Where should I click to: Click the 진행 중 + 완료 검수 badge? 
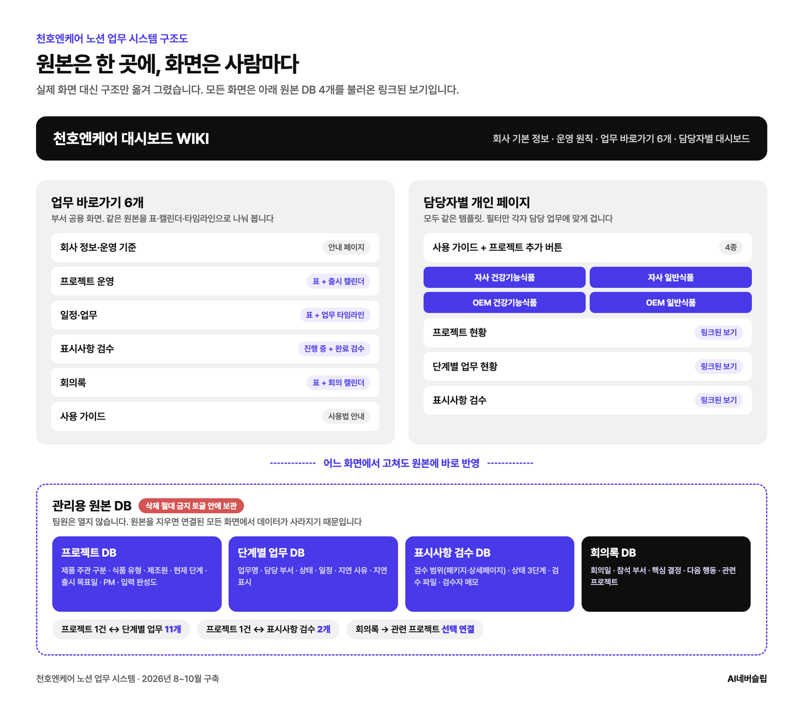click(334, 349)
